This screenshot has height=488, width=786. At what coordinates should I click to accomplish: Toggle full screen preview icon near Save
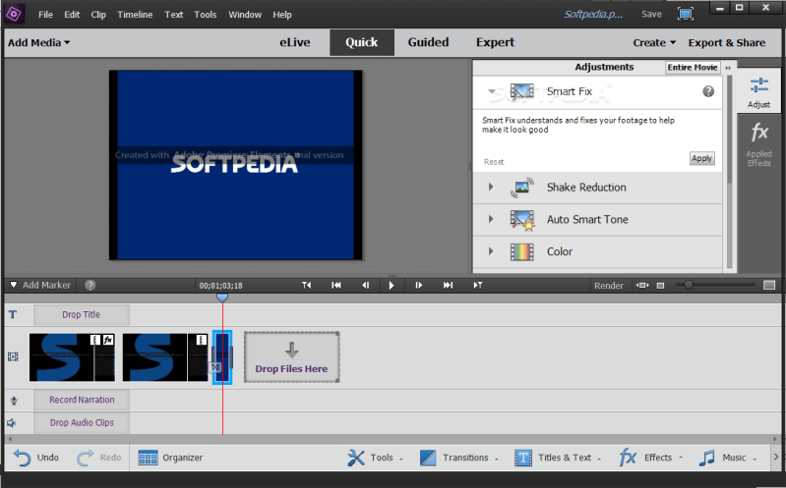point(686,14)
